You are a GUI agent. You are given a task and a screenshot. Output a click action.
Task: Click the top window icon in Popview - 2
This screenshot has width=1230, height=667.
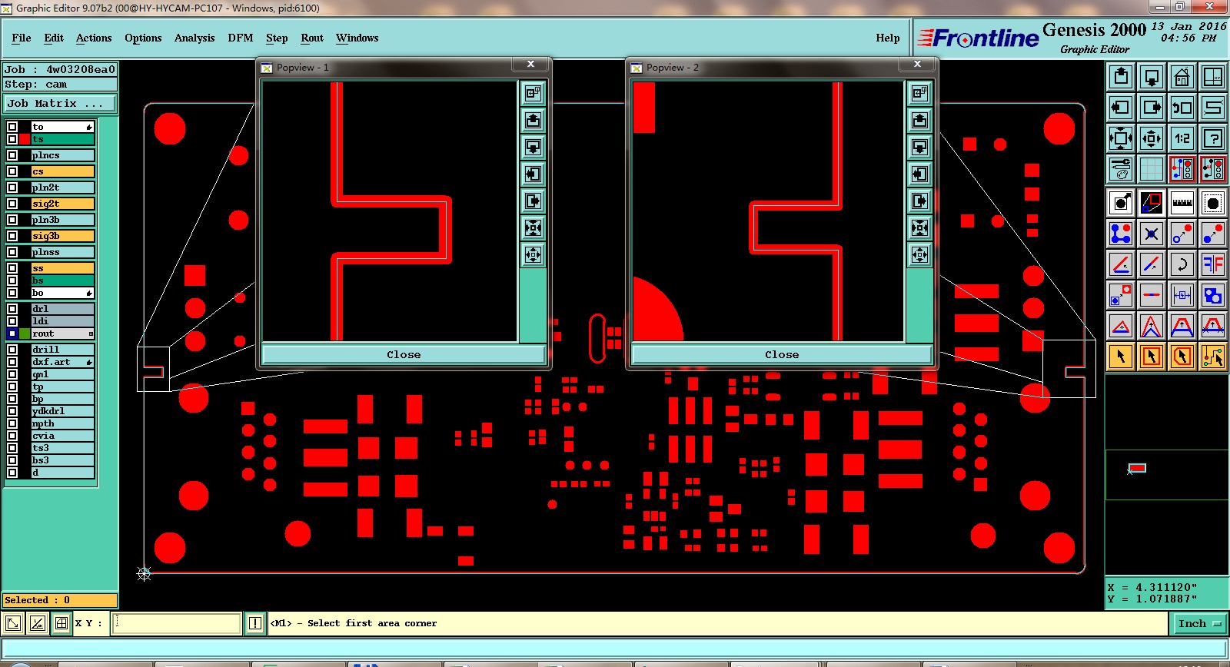919,93
